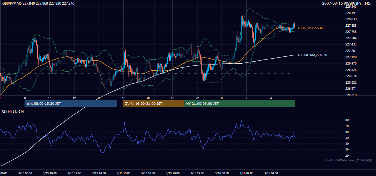Click the RSI 60 level label

(x=347, y=132)
